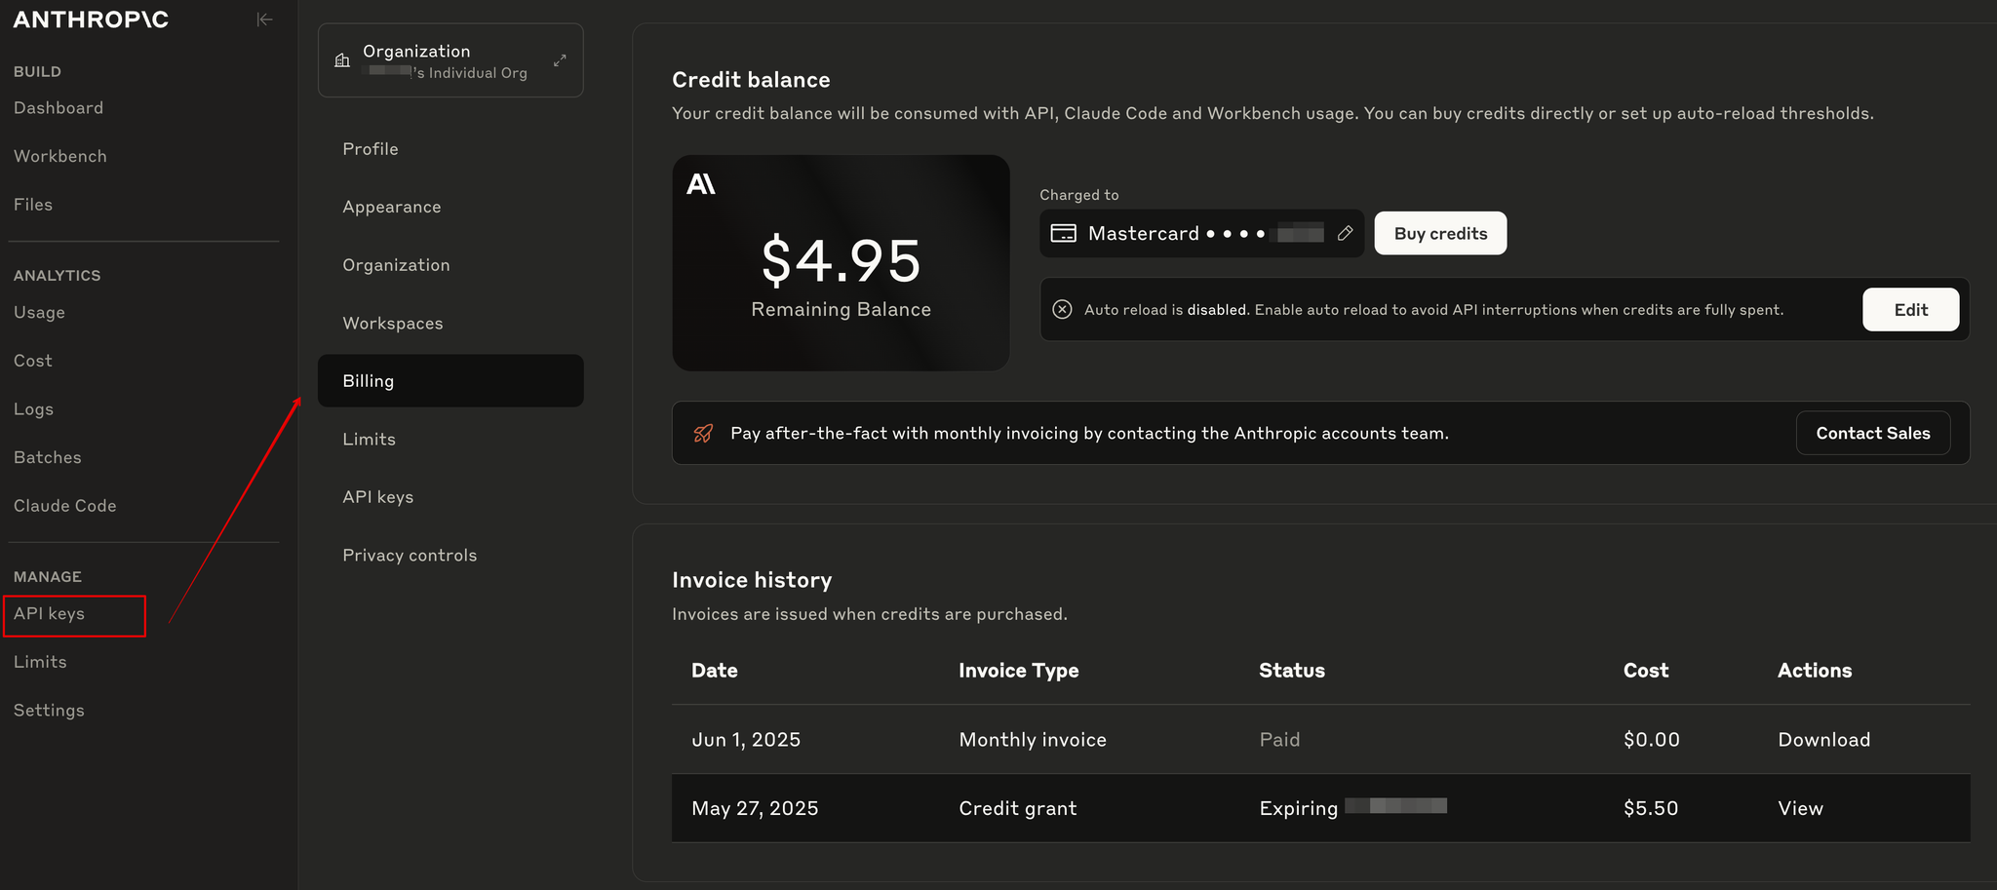Click the auto reload disabled icon
Image resolution: width=1997 pixels, height=890 pixels.
pyautogui.click(x=1063, y=309)
